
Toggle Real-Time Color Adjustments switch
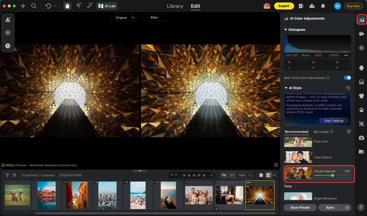click(x=347, y=78)
